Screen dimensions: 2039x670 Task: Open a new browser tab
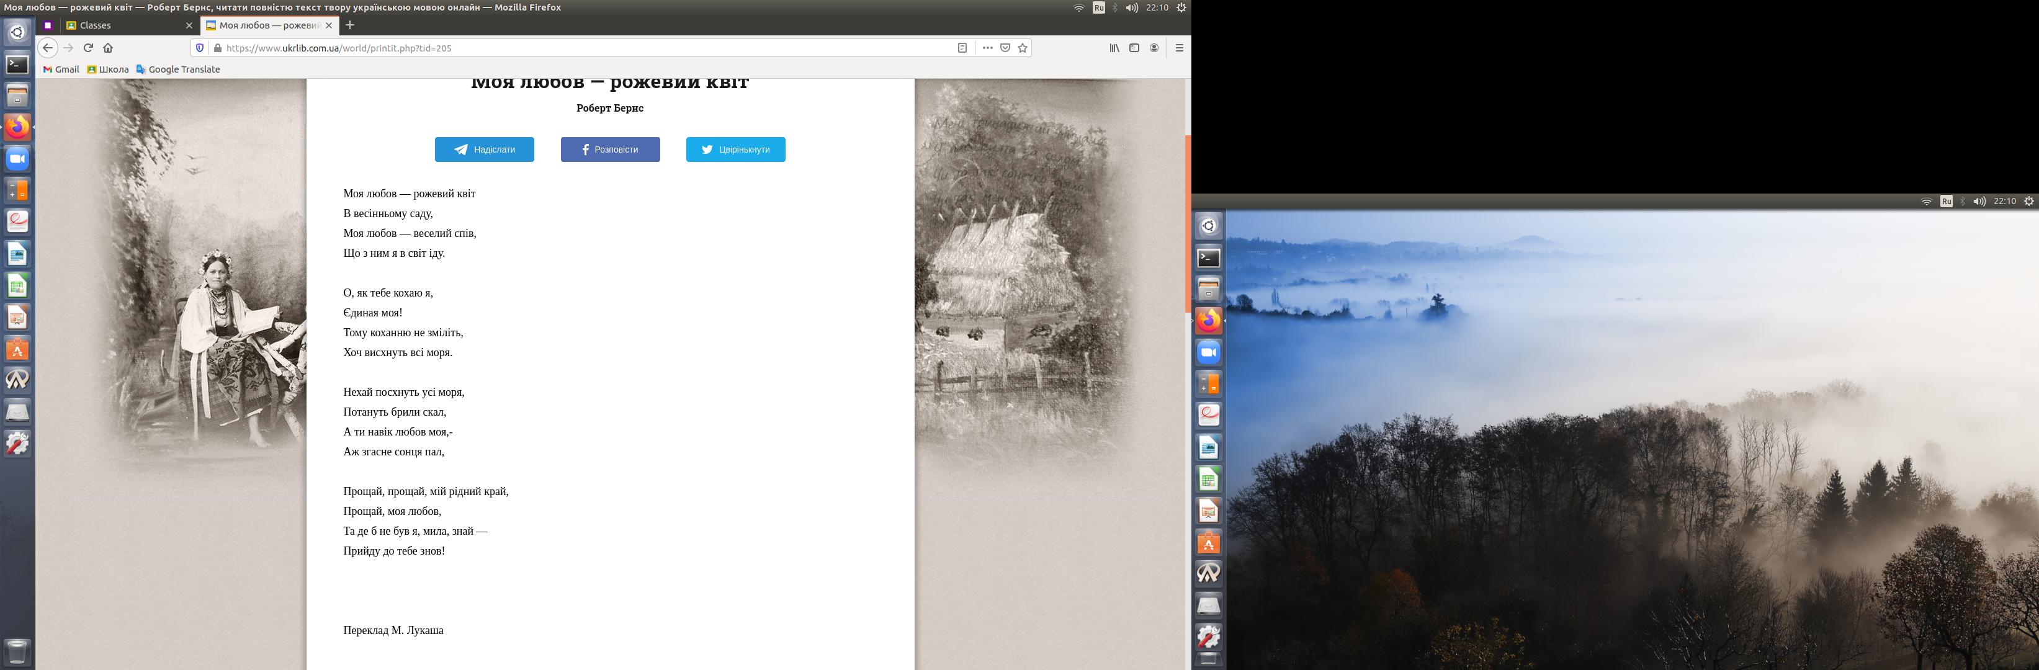(x=350, y=25)
